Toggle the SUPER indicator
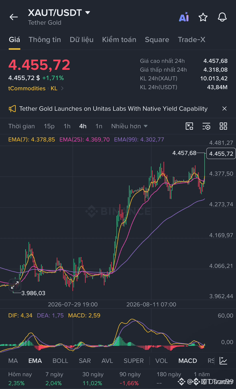The width and height of the screenshot is (236, 389). coord(134,361)
